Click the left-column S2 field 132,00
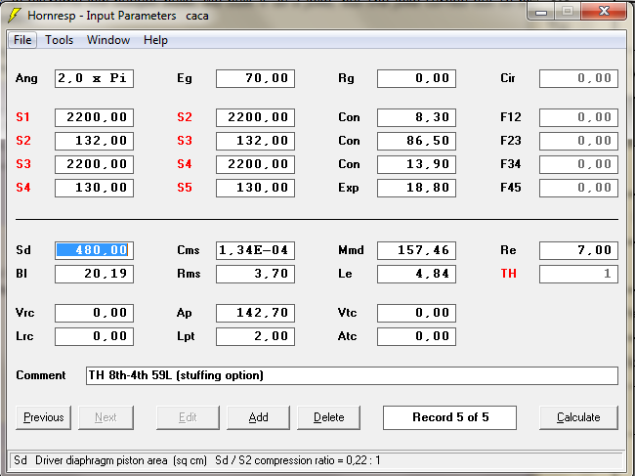635x476 pixels. pyautogui.click(x=94, y=141)
